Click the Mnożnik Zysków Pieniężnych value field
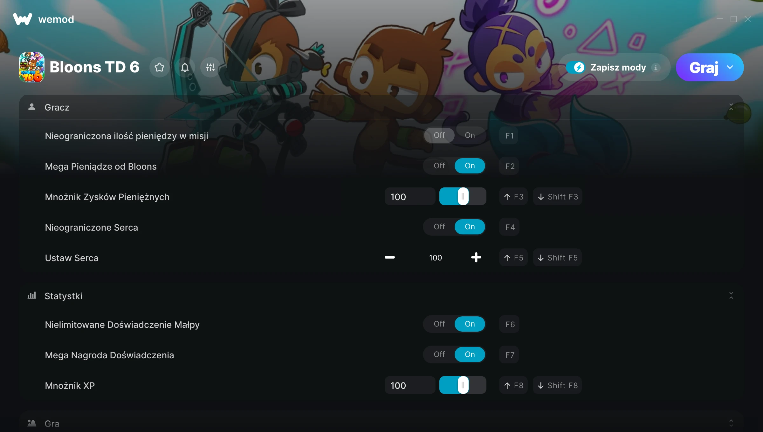The image size is (763, 432). (410, 197)
